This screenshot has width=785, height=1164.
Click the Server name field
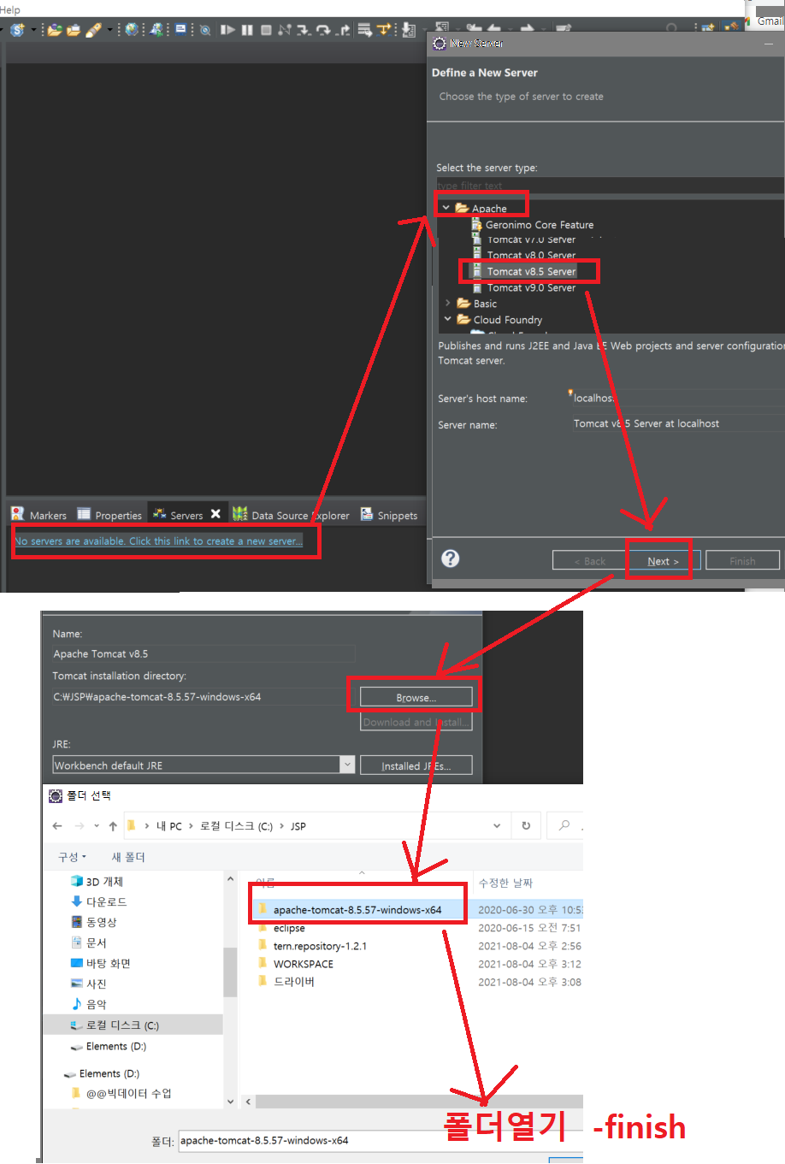point(678,423)
